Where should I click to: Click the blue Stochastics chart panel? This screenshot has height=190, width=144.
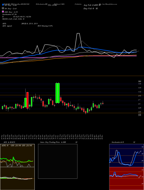pos(126,155)
